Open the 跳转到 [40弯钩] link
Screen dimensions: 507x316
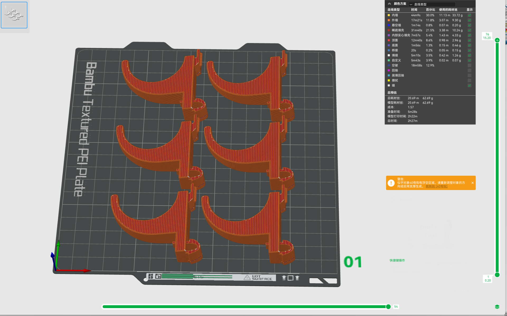pyautogui.click(x=436, y=187)
